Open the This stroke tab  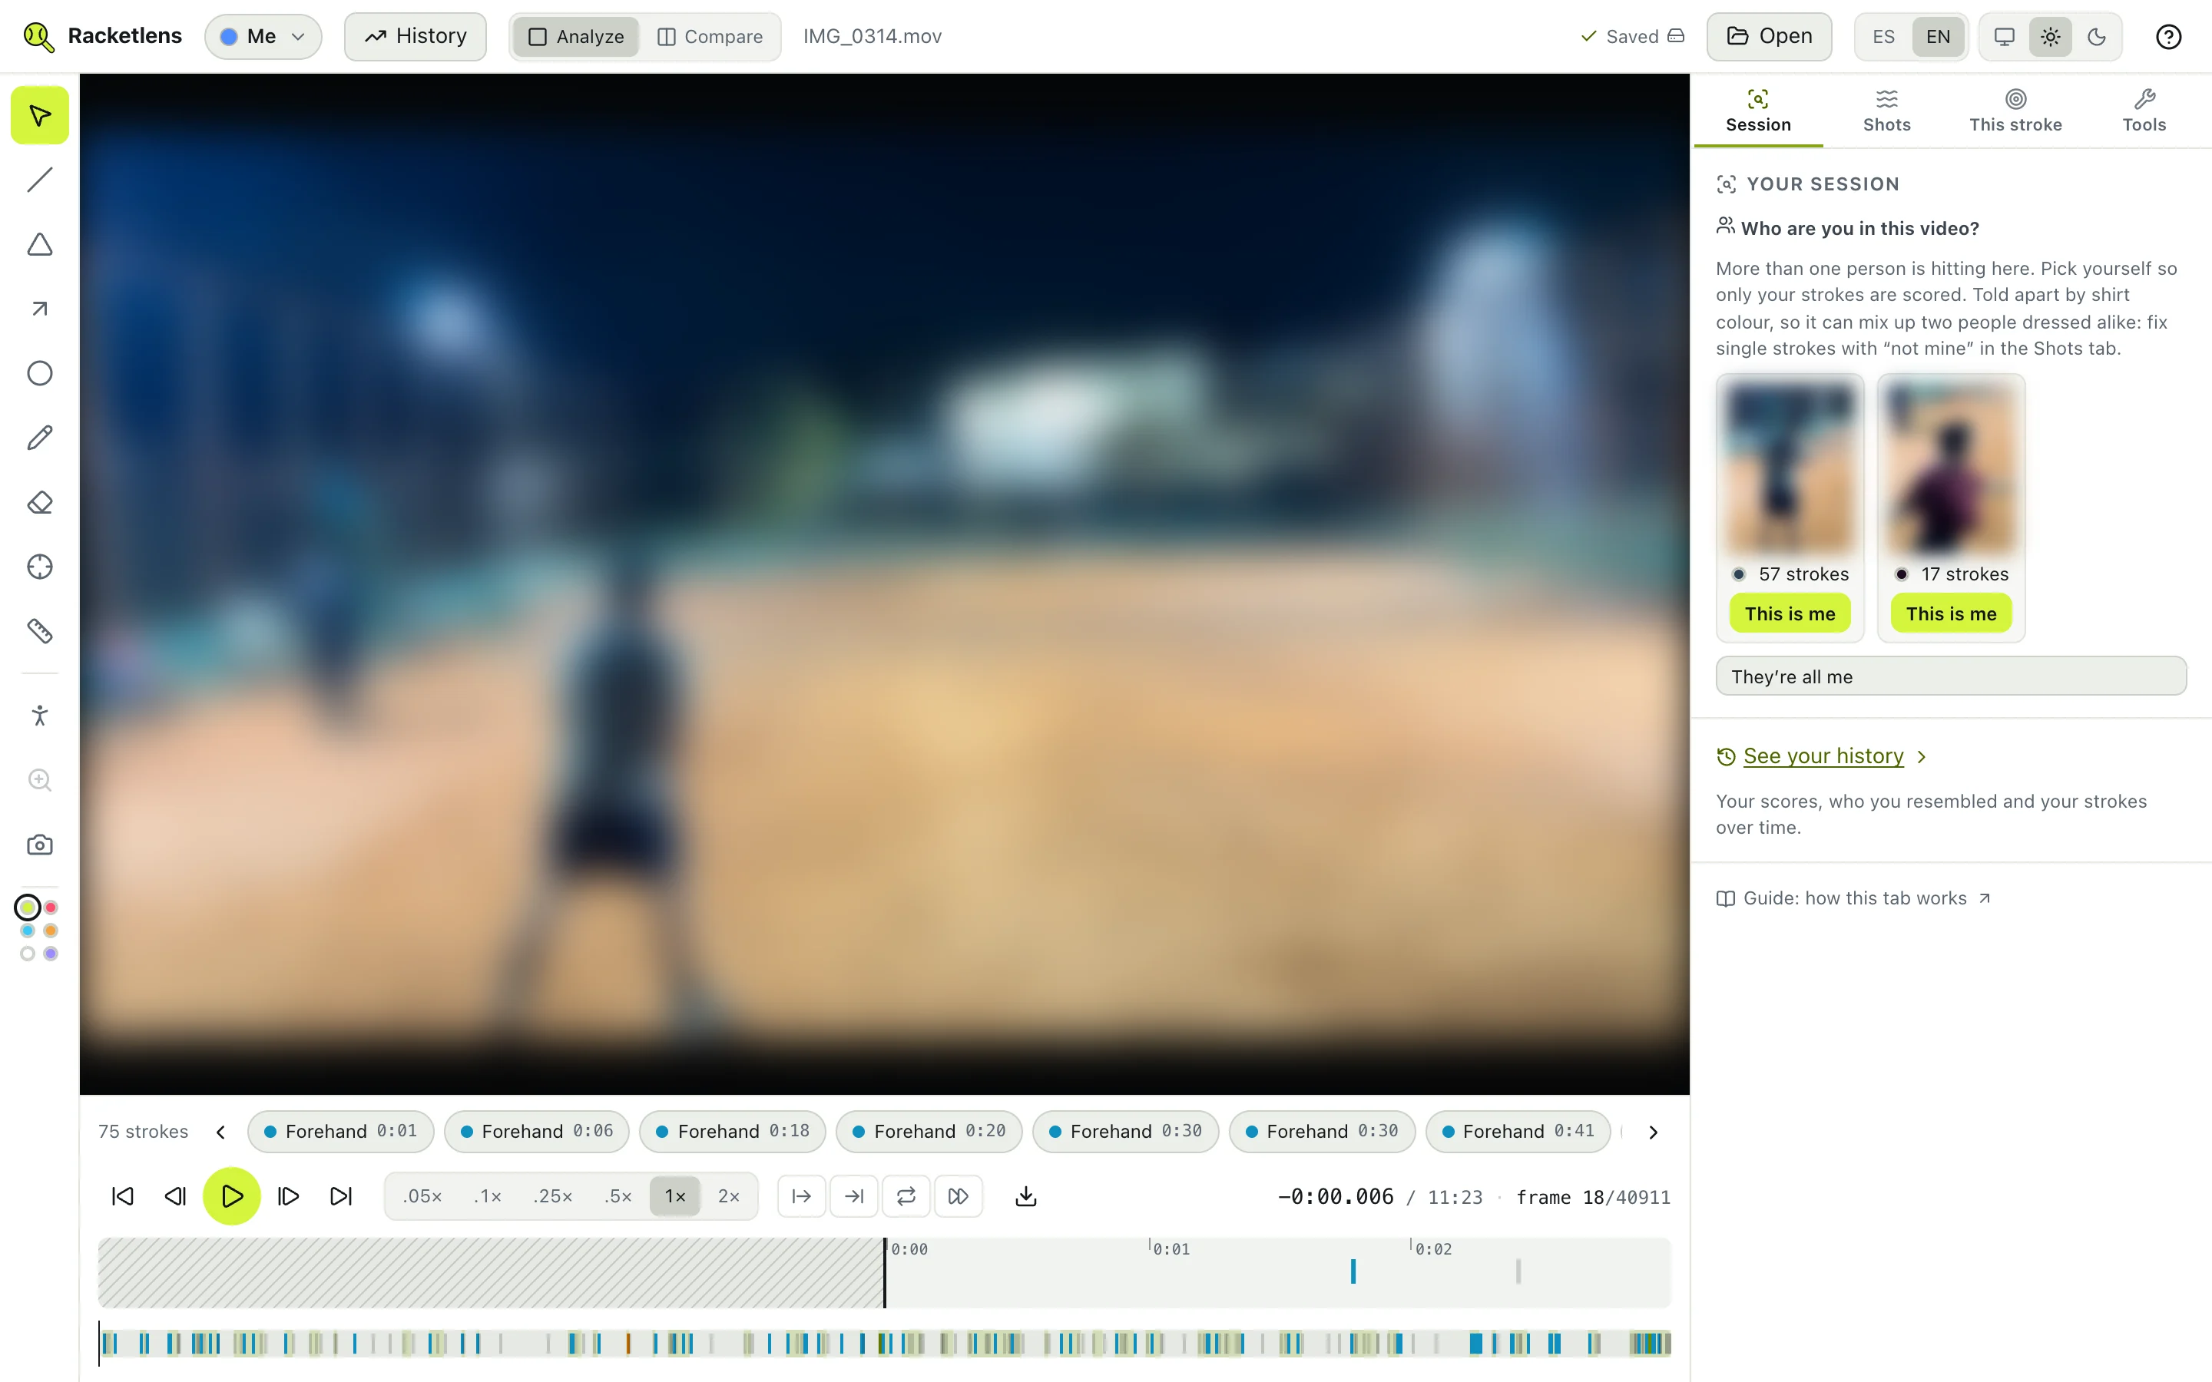click(2015, 111)
